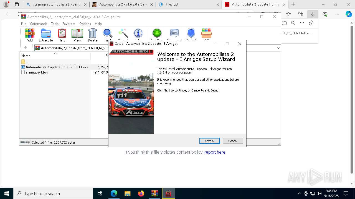Close the Filecrypt tab
Screen dimensions: 355x199
pos(218,4)
